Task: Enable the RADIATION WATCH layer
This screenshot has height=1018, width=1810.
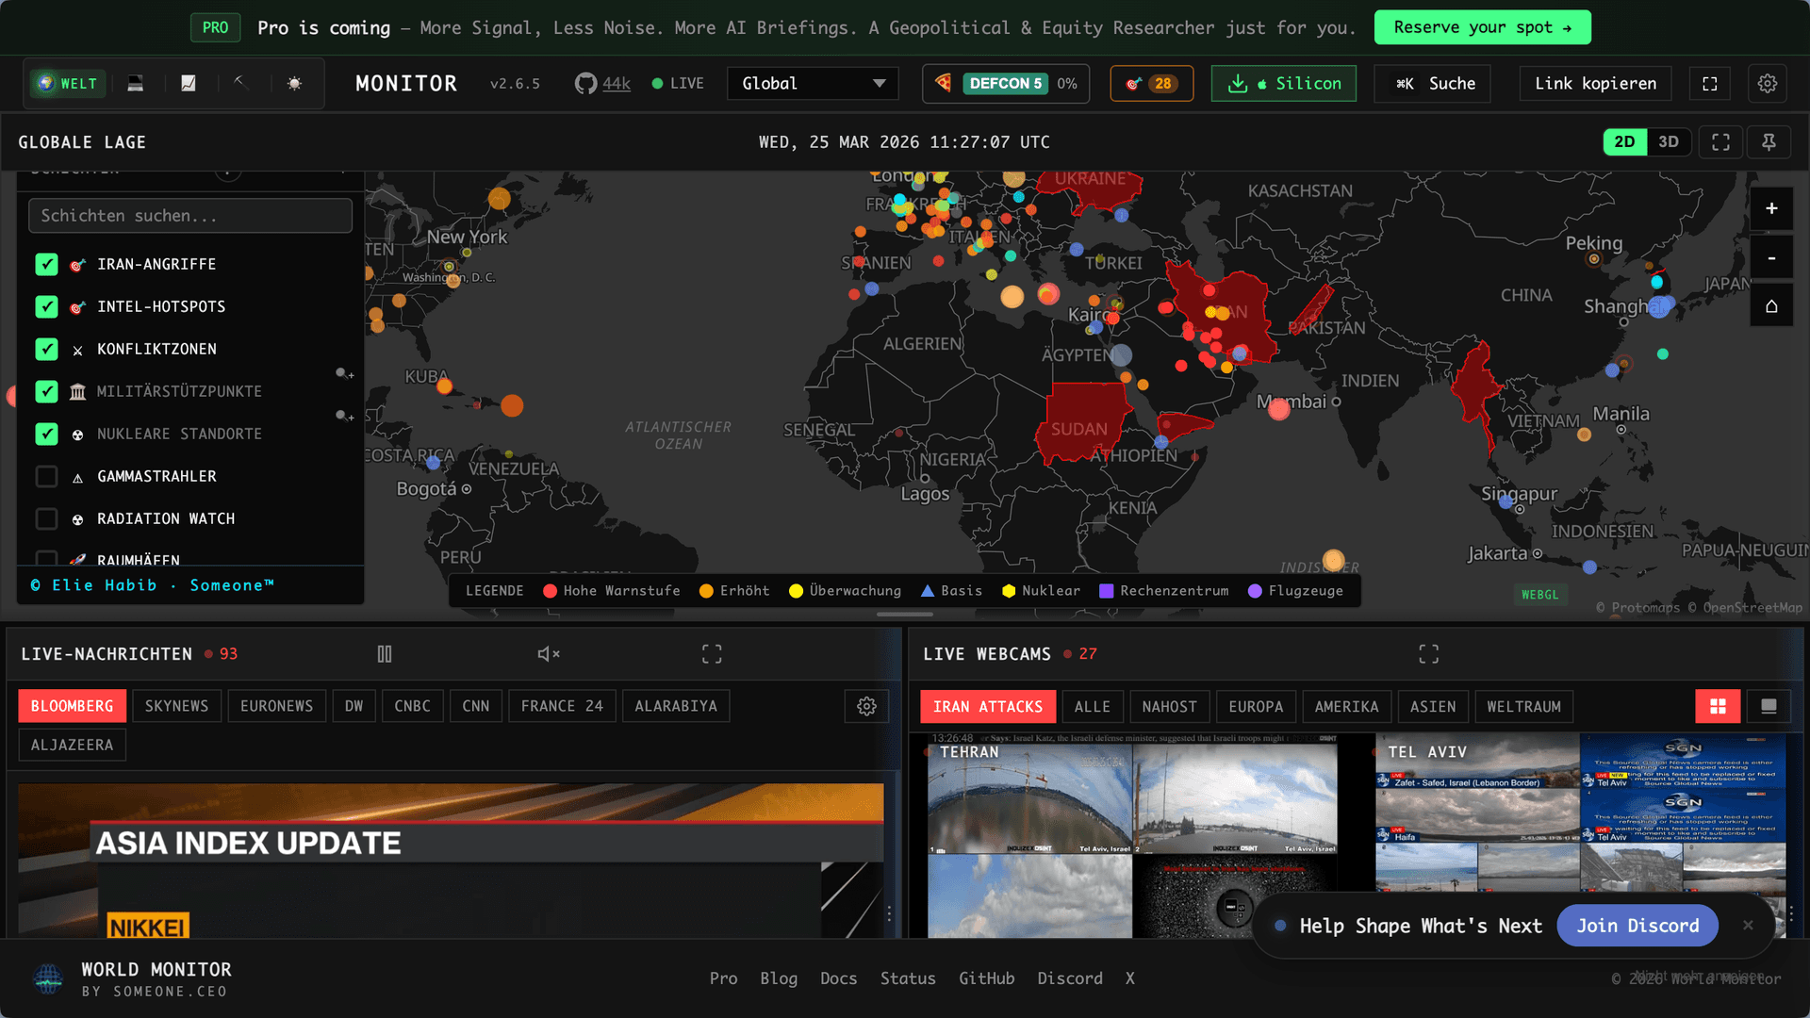Action: 46,518
